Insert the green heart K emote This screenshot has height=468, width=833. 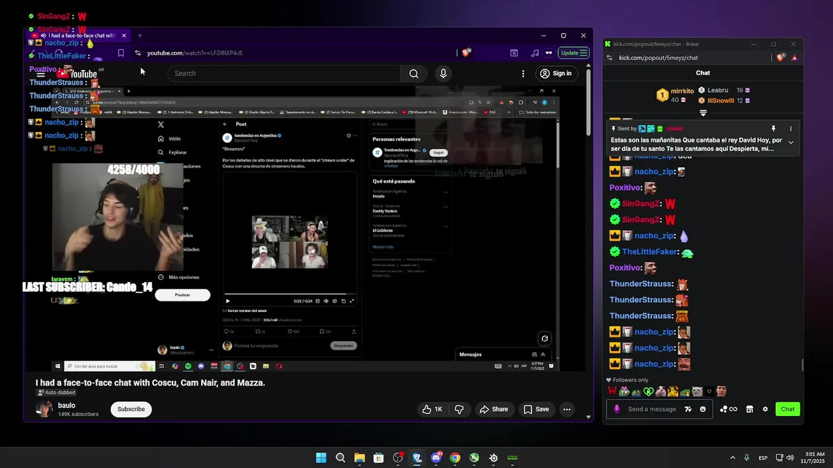[648, 391]
